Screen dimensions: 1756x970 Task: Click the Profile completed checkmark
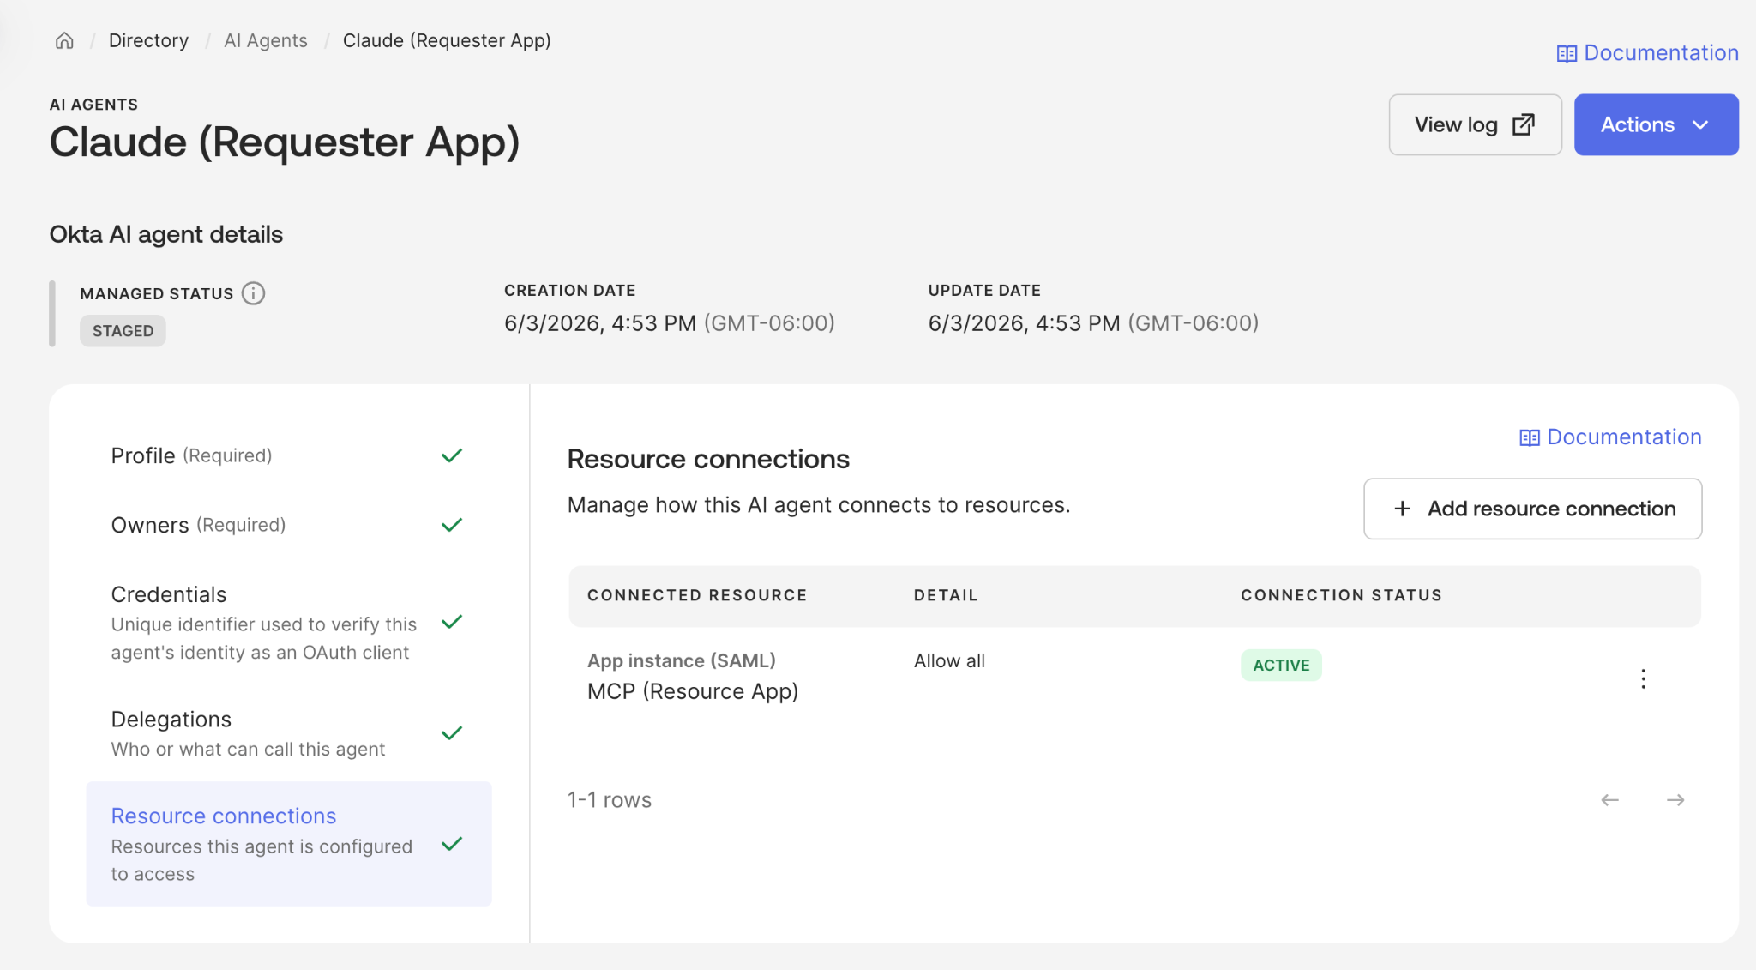pyautogui.click(x=452, y=455)
